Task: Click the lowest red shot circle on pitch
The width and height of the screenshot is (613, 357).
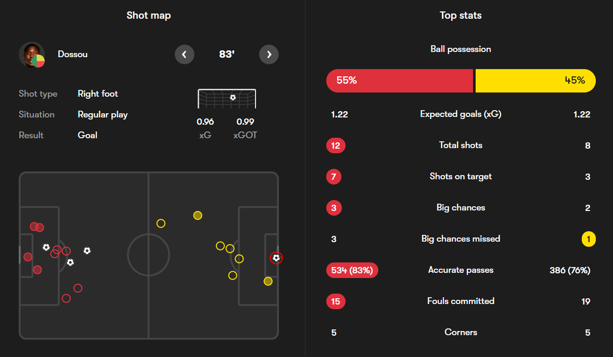Action: click(66, 298)
